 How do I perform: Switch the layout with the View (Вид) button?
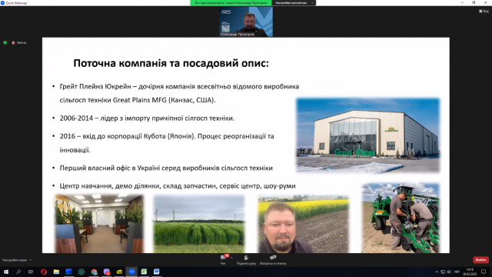(484, 11)
